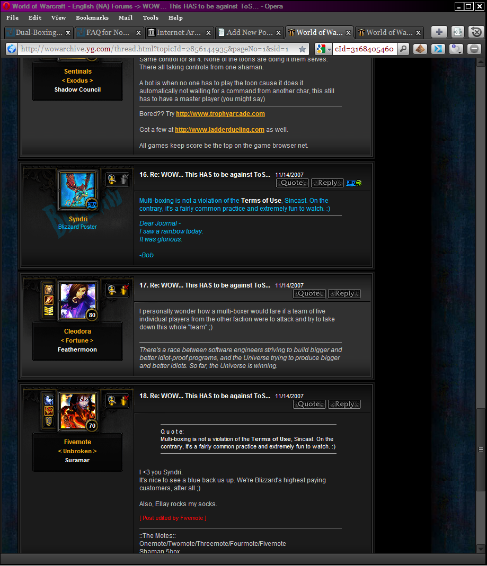This screenshot has height=566, width=487.
Task: Open a new tab with the plus button
Action: (439, 32)
